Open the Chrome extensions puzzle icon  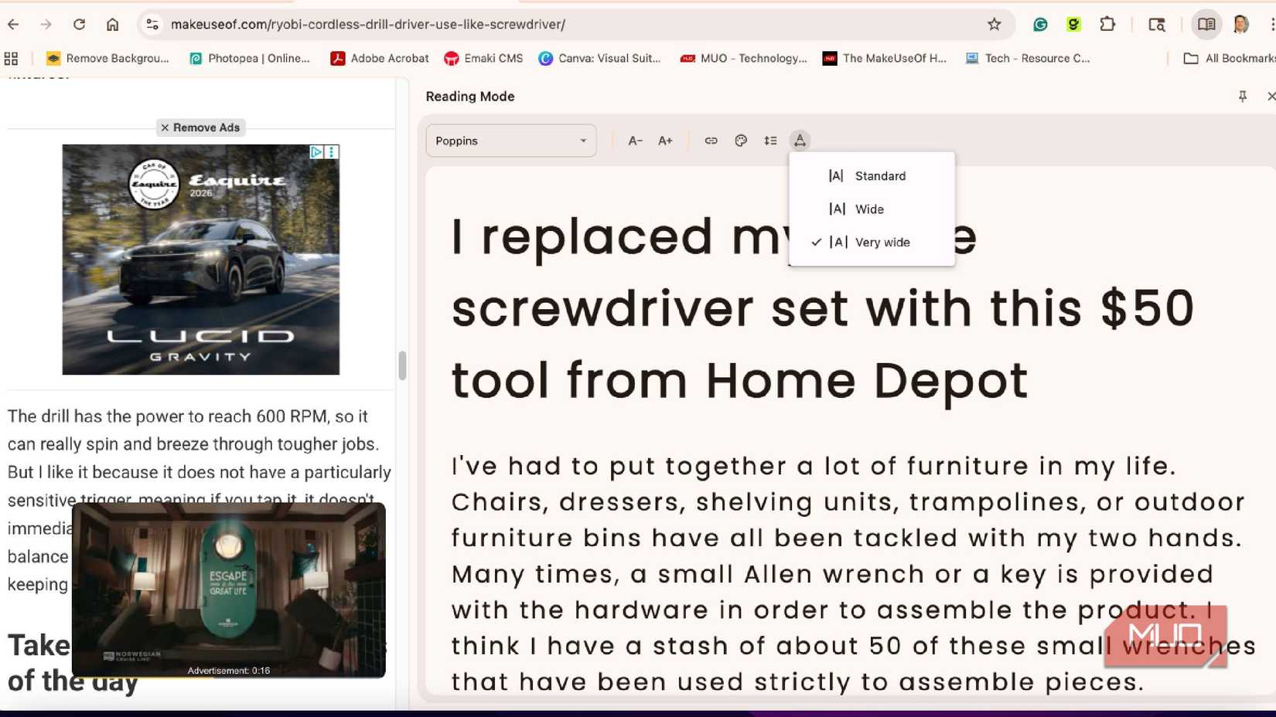[1107, 24]
